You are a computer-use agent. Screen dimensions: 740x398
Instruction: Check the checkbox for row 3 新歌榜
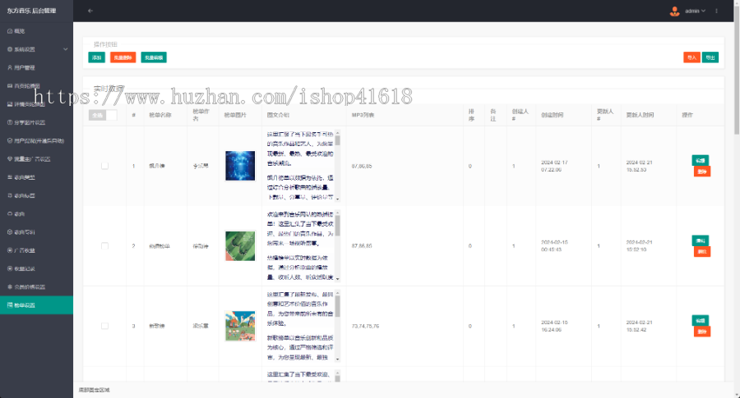click(x=104, y=326)
